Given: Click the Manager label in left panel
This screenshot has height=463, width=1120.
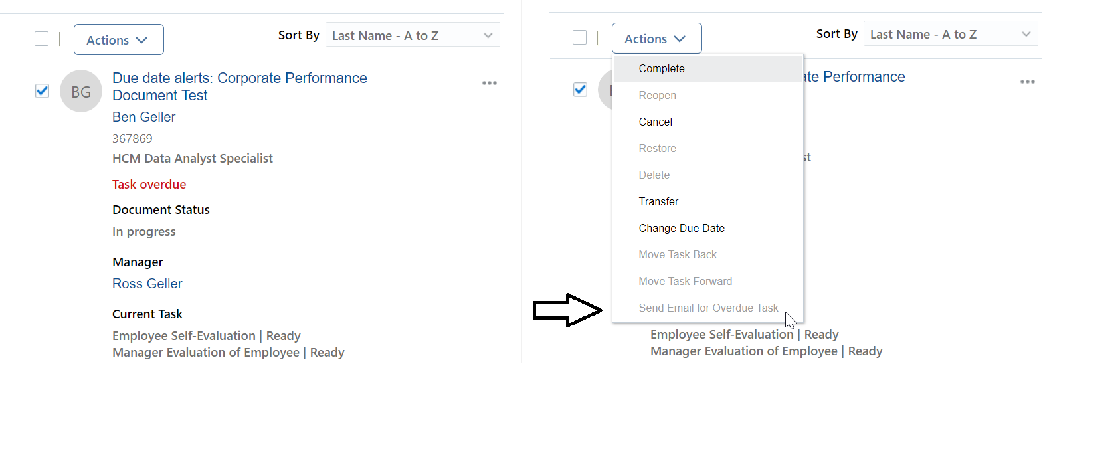Looking at the screenshot, I should 138,262.
